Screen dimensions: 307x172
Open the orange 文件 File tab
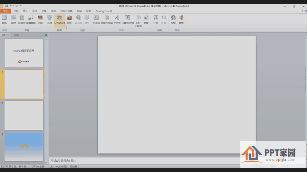click(5, 11)
